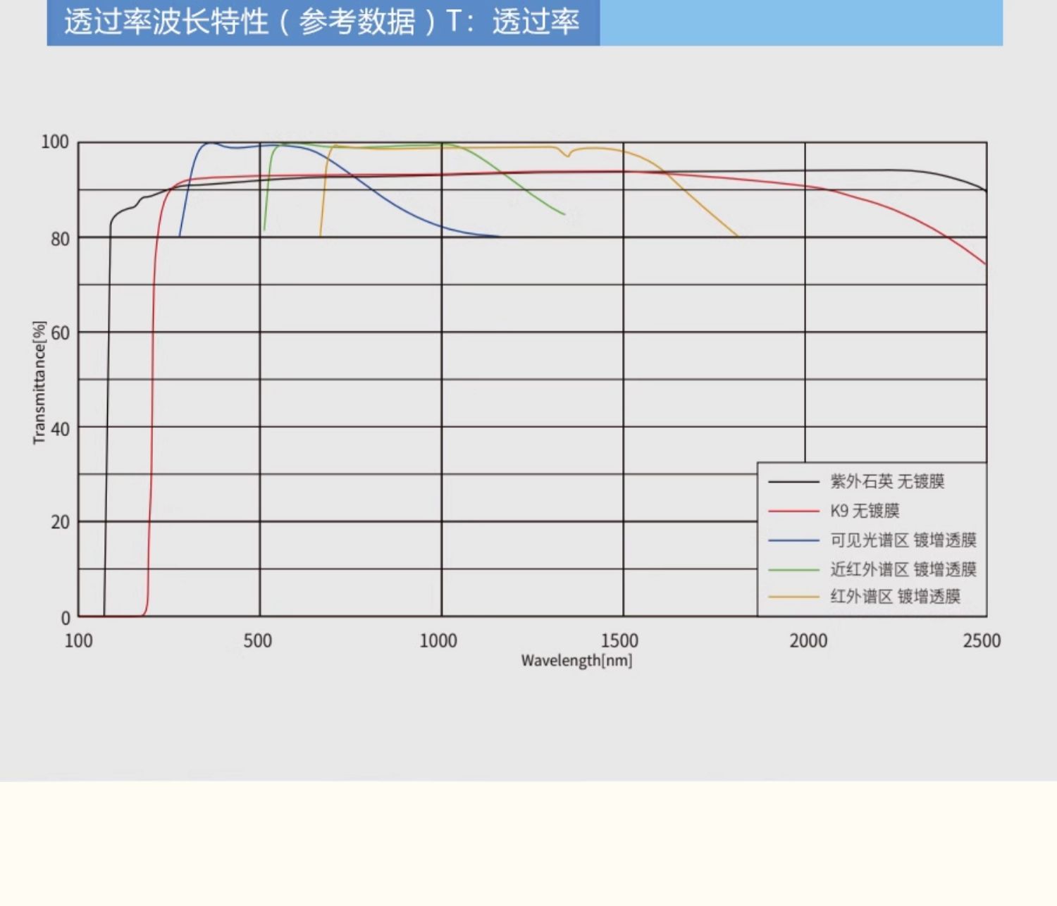This screenshot has height=906, width=1057.
Task: Click the 1500 tick on wavelength axis
Action: [619, 640]
